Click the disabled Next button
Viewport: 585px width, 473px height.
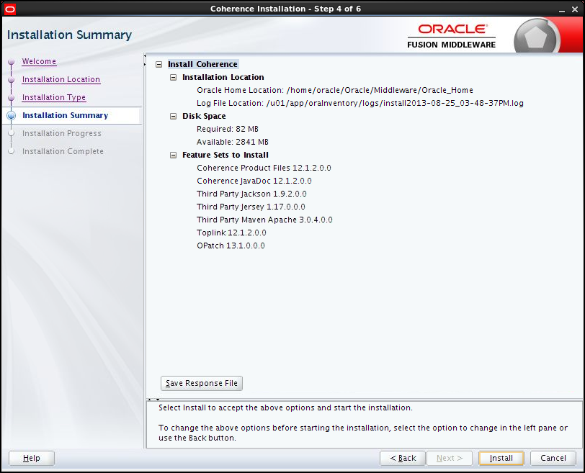tap(450, 458)
